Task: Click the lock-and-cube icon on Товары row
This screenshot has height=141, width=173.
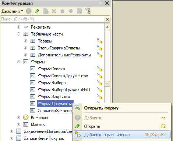Action: 99,41
